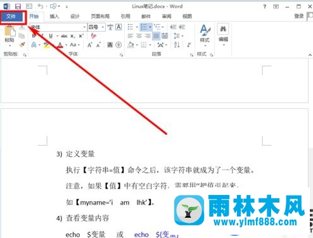
Task: Open the File (文件) tab
Action: pos(11,16)
